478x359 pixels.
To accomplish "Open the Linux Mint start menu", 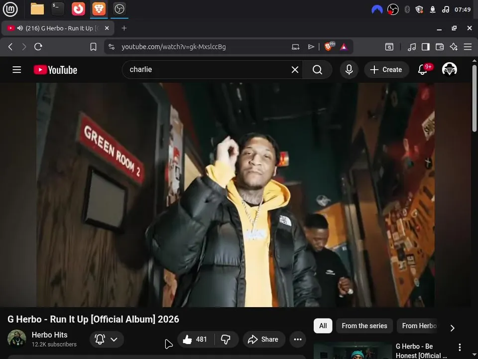I will tap(10, 9).
